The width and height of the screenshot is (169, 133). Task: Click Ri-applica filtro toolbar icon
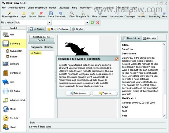coord(83,15)
